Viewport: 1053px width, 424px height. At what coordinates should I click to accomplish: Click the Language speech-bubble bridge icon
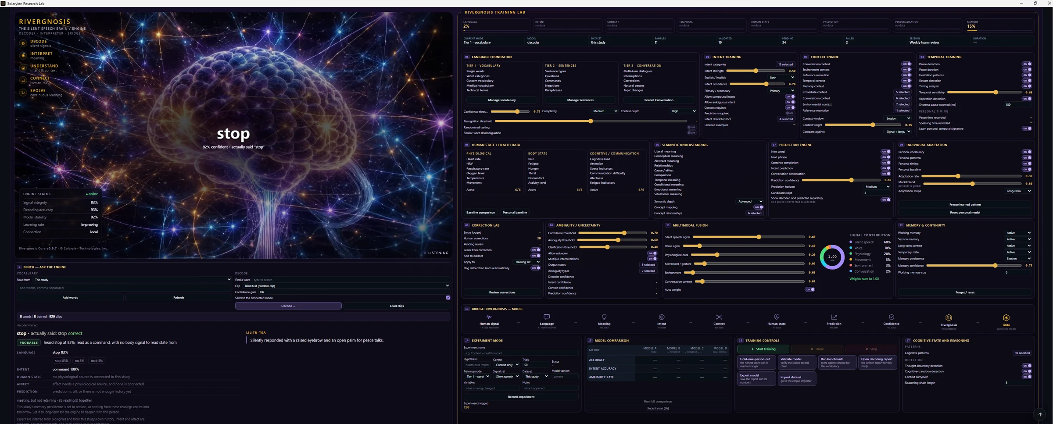(x=547, y=317)
